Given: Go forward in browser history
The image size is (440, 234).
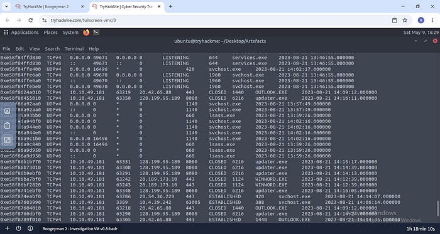Looking at the screenshot, I should click(19, 20).
